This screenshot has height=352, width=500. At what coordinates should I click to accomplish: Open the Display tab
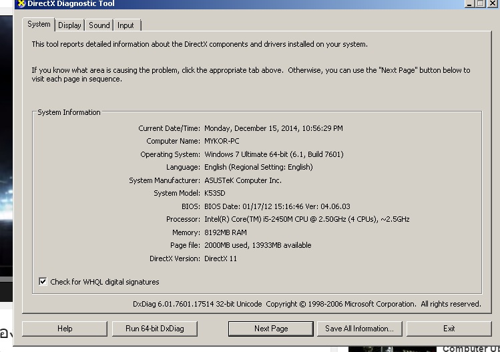click(x=69, y=25)
